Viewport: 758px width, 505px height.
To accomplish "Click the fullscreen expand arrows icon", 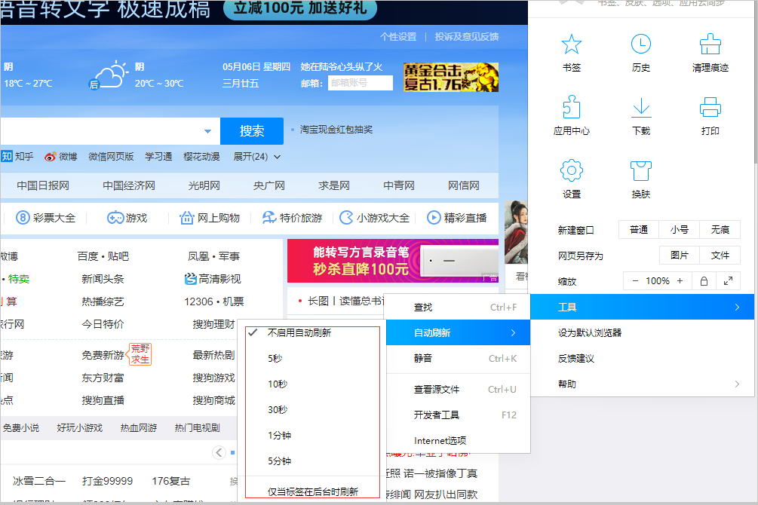I will pos(728,281).
